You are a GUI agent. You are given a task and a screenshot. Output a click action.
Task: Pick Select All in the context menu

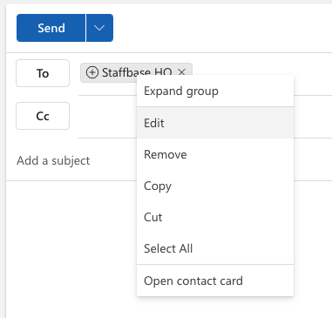[x=215, y=248]
